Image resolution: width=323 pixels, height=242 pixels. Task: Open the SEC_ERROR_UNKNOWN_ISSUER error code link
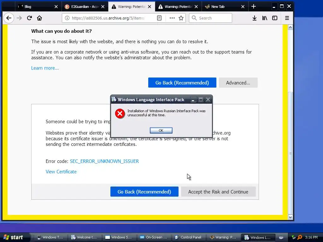point(104,161)
